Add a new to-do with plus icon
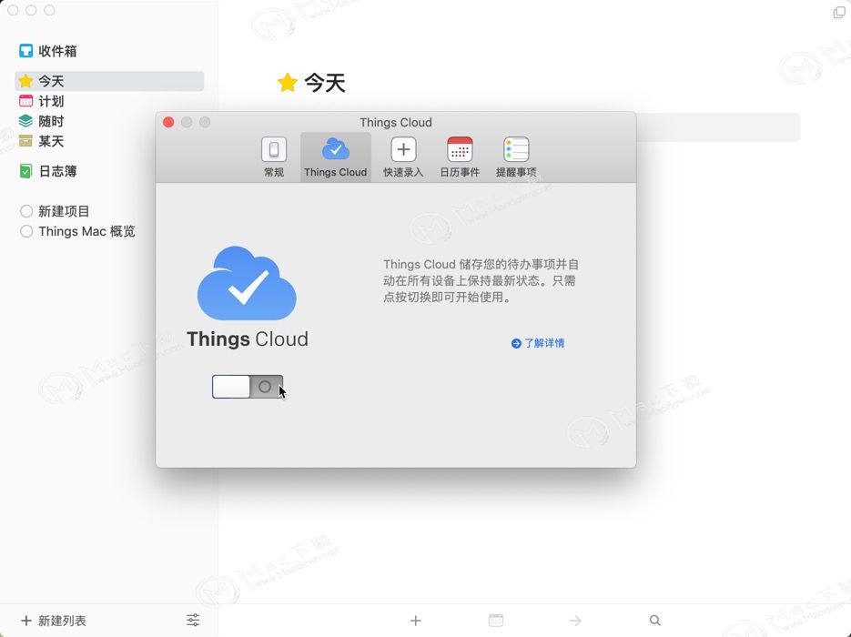This screenshot has height=637, width=851. point(416,621)
